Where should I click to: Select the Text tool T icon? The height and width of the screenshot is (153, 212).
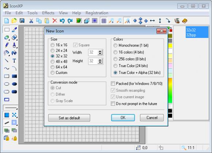coord(14,60)
